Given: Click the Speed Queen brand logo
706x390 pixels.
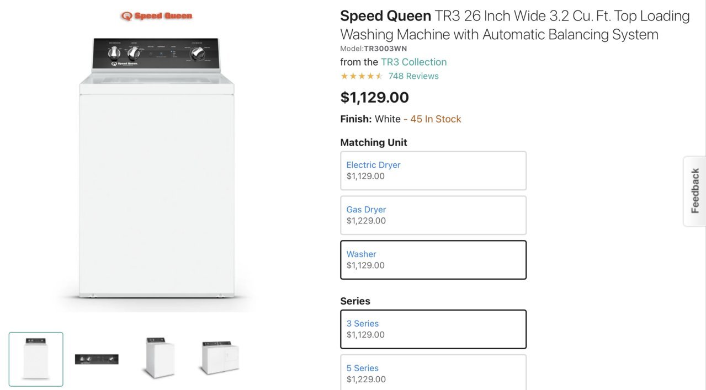Looking at the screenshot, I should pyautogui.click(x=157, y=16).
